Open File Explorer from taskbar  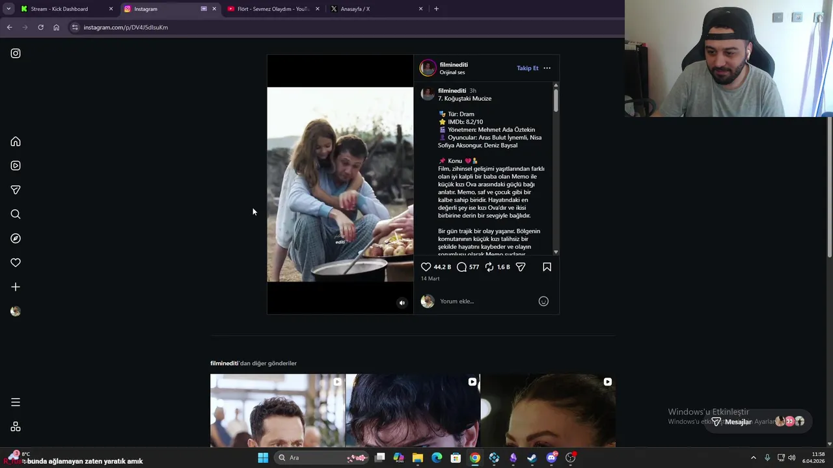418,458
